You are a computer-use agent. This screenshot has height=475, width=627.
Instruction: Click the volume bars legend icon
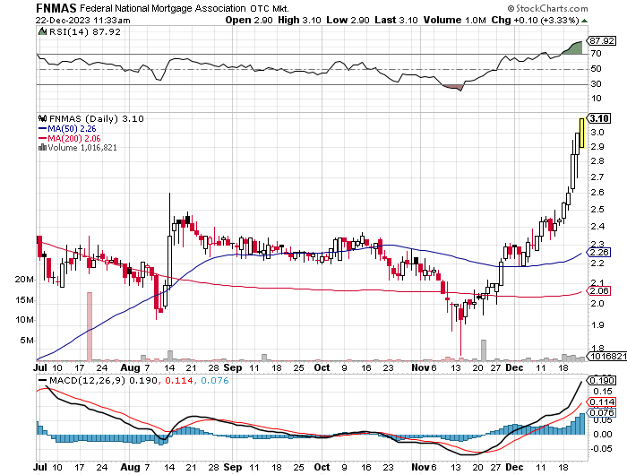(x=42, y=148)
